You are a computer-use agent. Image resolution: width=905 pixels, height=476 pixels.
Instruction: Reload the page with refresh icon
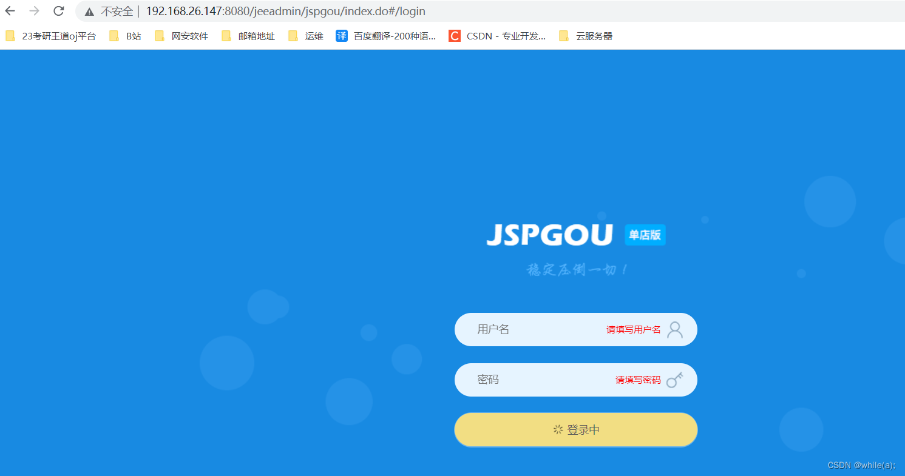pyautogui.click(x=59, y=11)
